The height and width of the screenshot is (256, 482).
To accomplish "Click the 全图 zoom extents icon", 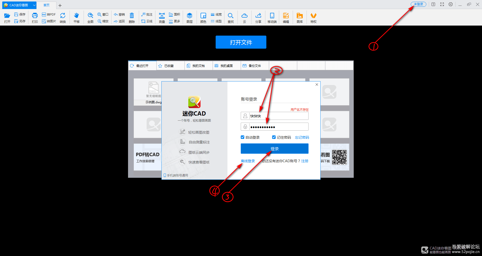I will [90, 18].
